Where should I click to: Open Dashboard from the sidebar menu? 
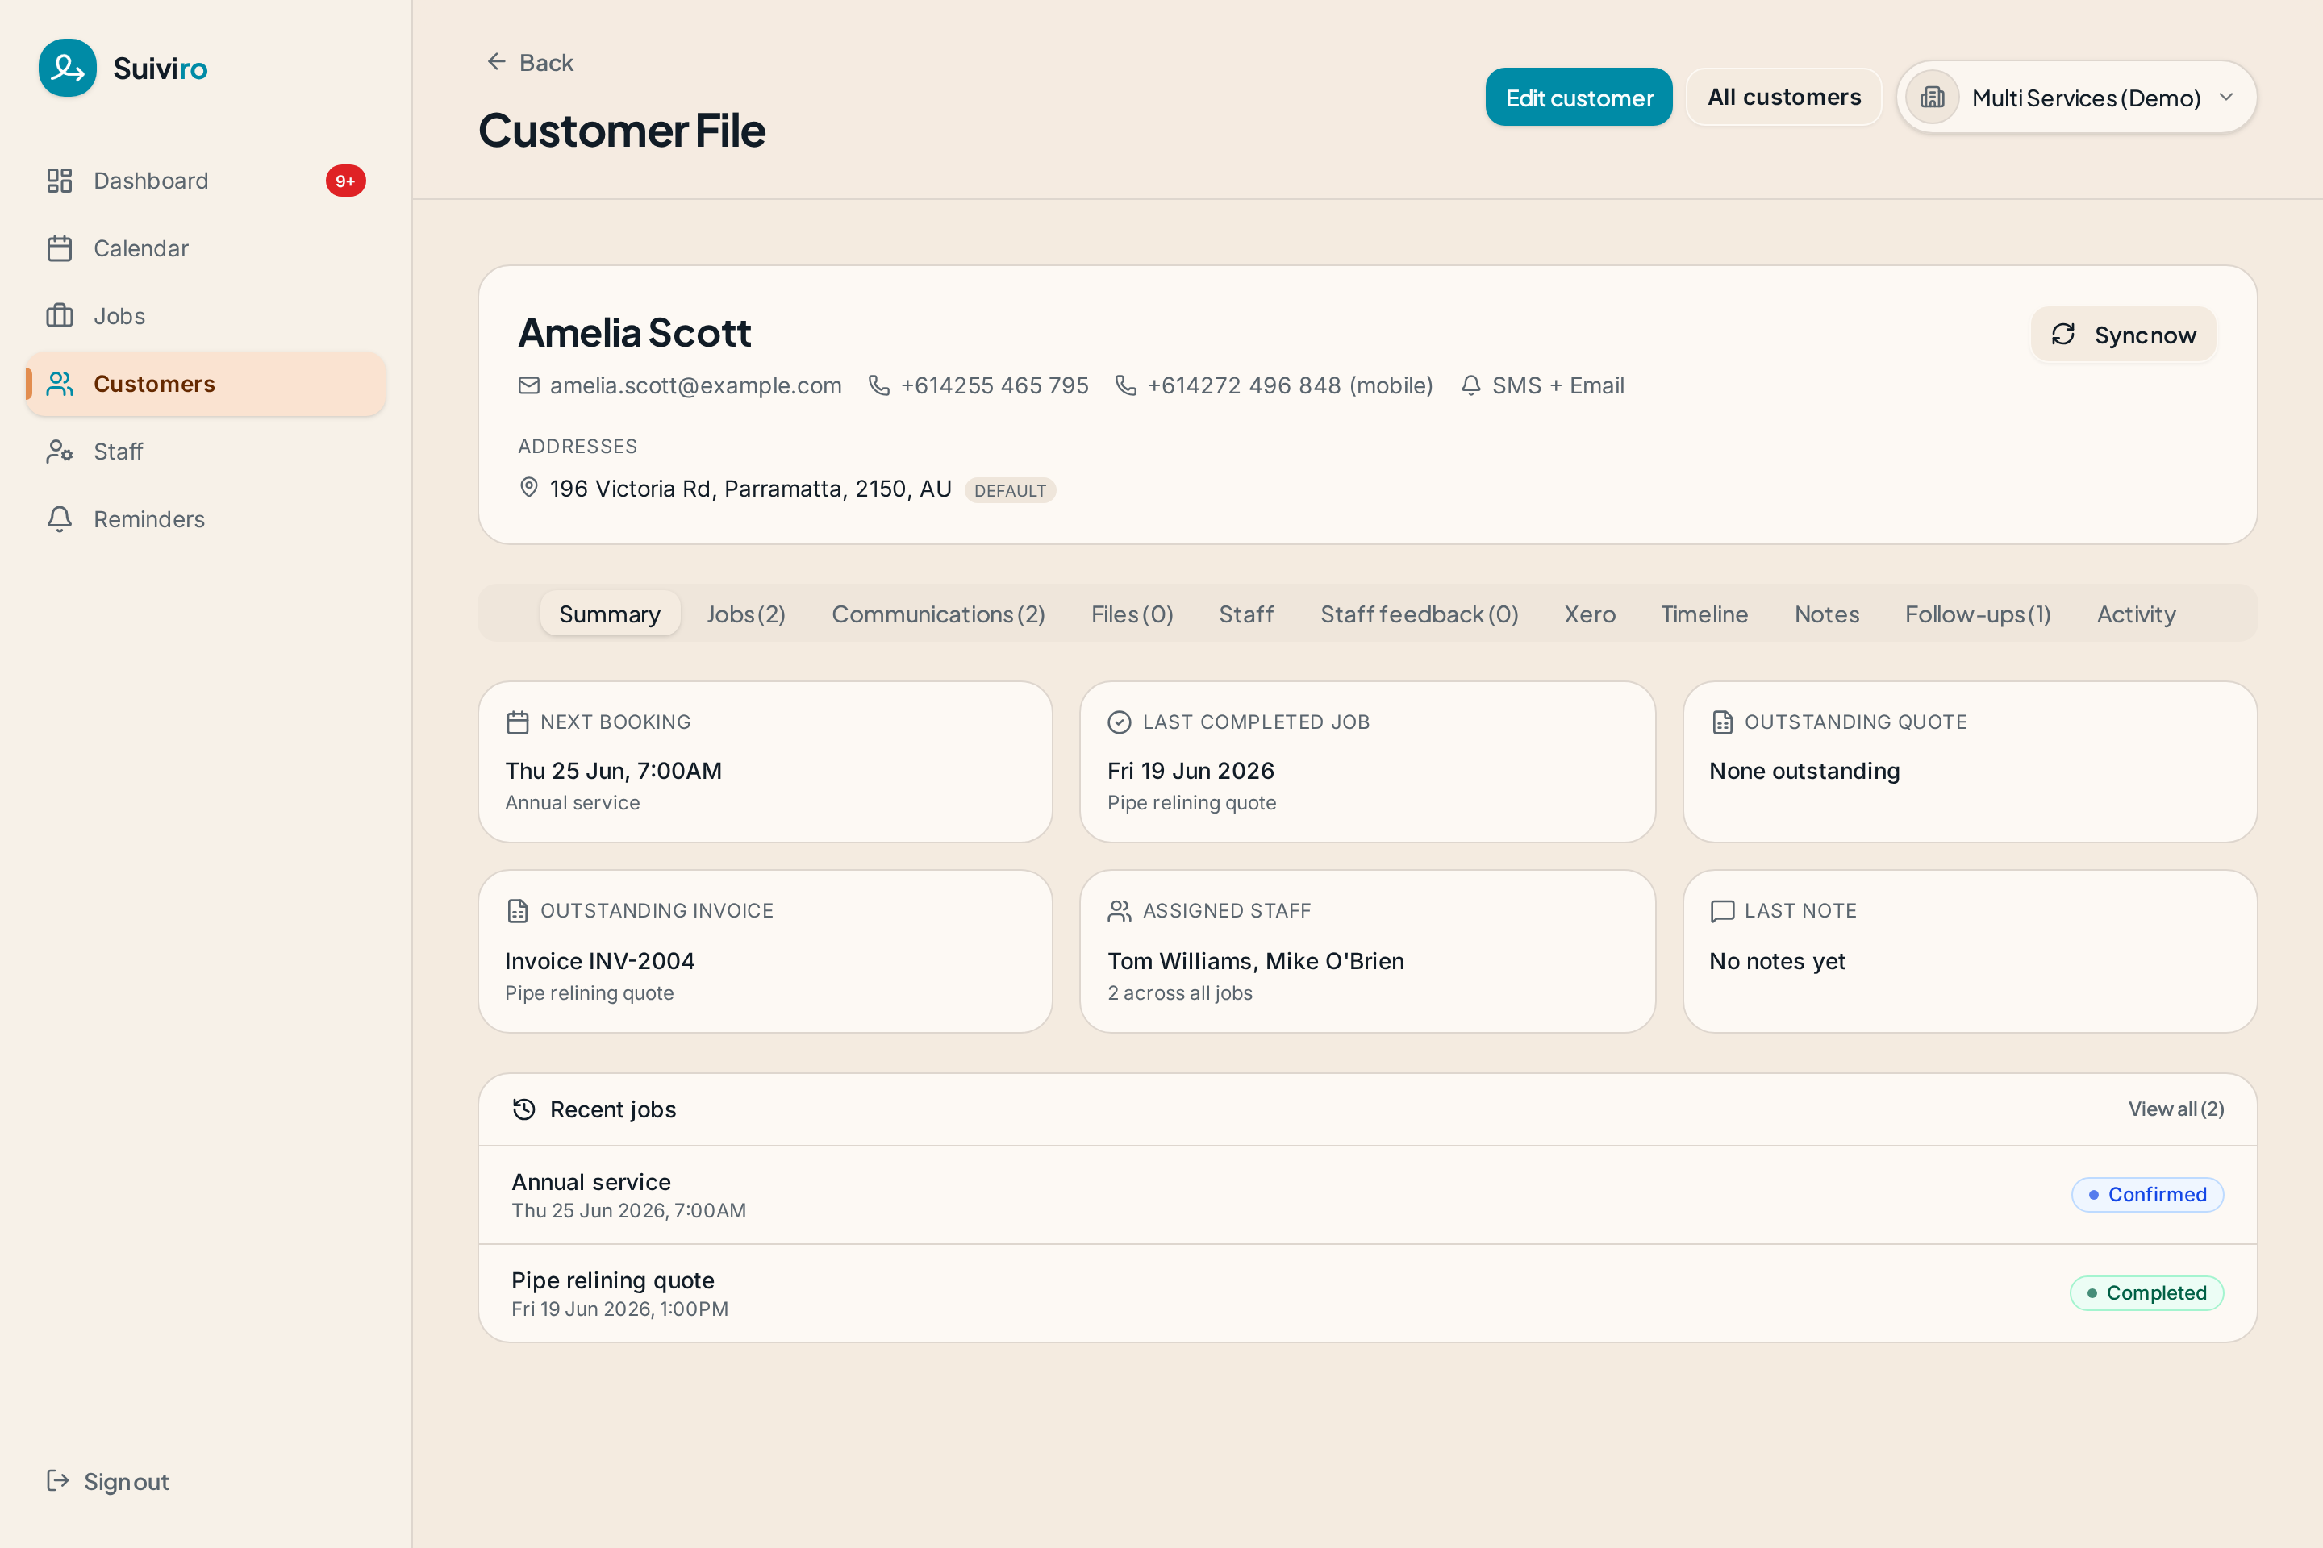click(206, 181)
